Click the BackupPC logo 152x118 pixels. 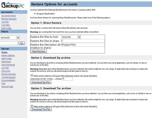click(x=13, y=5)
